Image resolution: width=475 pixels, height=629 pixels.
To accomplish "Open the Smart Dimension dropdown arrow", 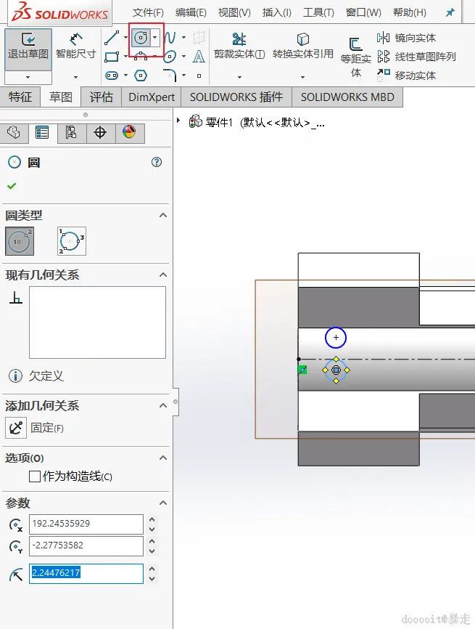I will point(75,77).
